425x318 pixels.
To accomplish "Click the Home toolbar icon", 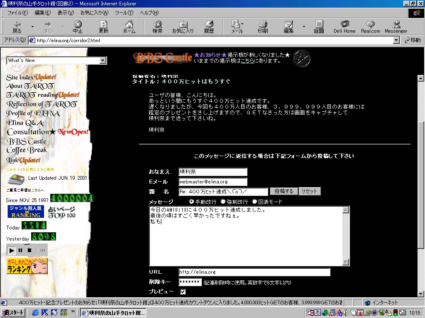I will tap(129, 27).
